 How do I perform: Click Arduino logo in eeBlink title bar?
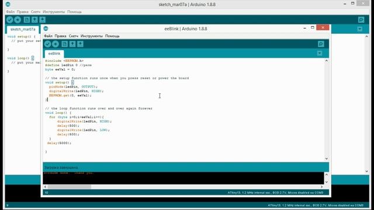click(x=46, y=29)
